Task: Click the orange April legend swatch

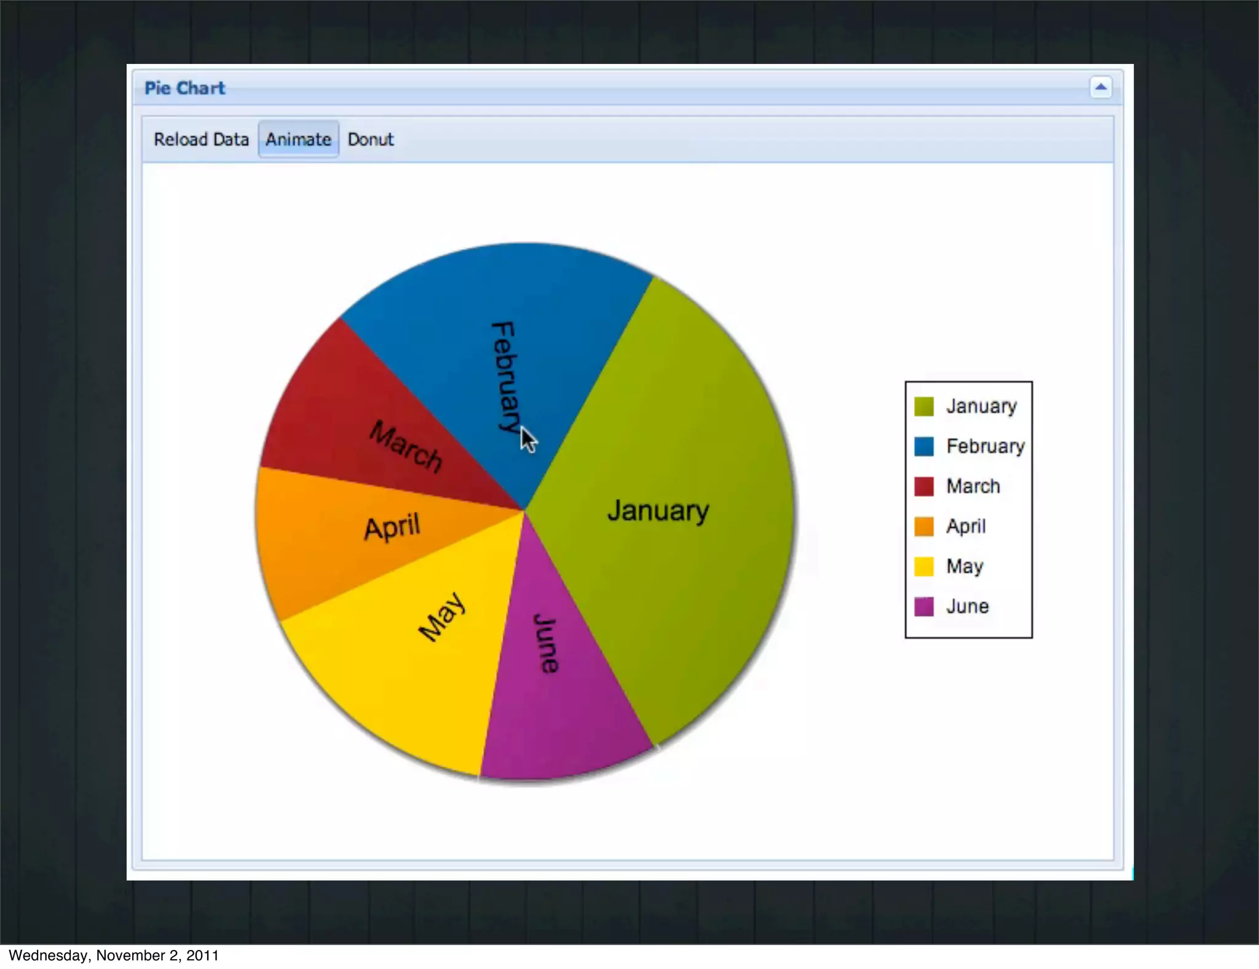Action: pos(923,526)
